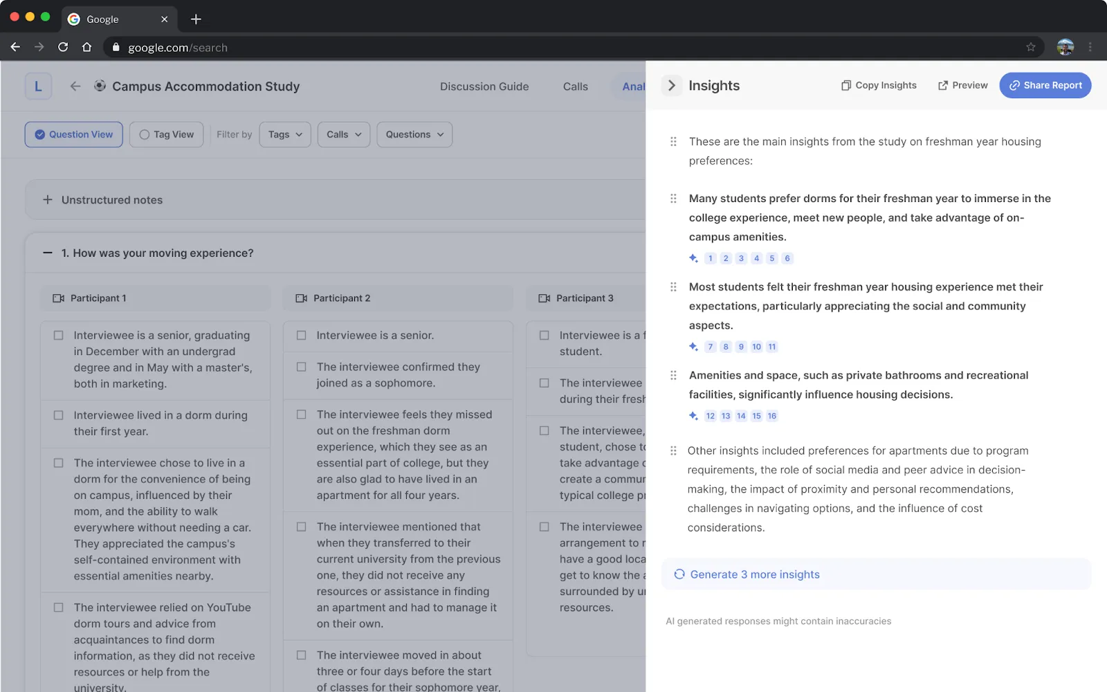This screenshot has width=1107, height=692.
Task: Bookmark this page with the star icon
Action: click(x=1031, y=47)
